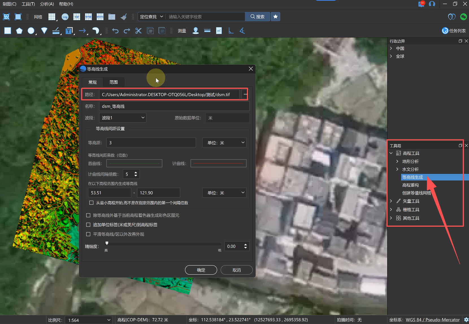The width and height of the screenshot is (469, 324).
Task: Click the full-extent dotted frame icon
Action: click(x=6, y=17)
